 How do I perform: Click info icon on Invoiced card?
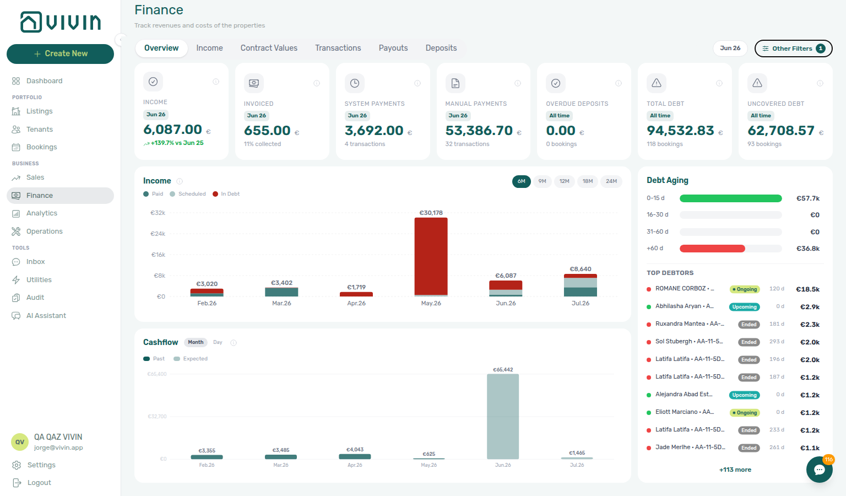coord(317,83)
